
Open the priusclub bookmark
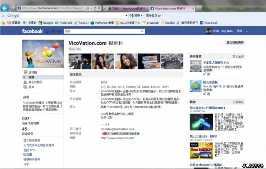pyautogui.click(x=150, y=23)
